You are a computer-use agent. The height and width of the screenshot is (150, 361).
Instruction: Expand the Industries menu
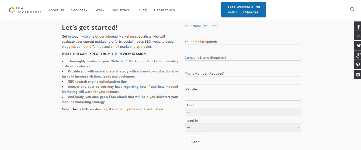tap(121, 10)
